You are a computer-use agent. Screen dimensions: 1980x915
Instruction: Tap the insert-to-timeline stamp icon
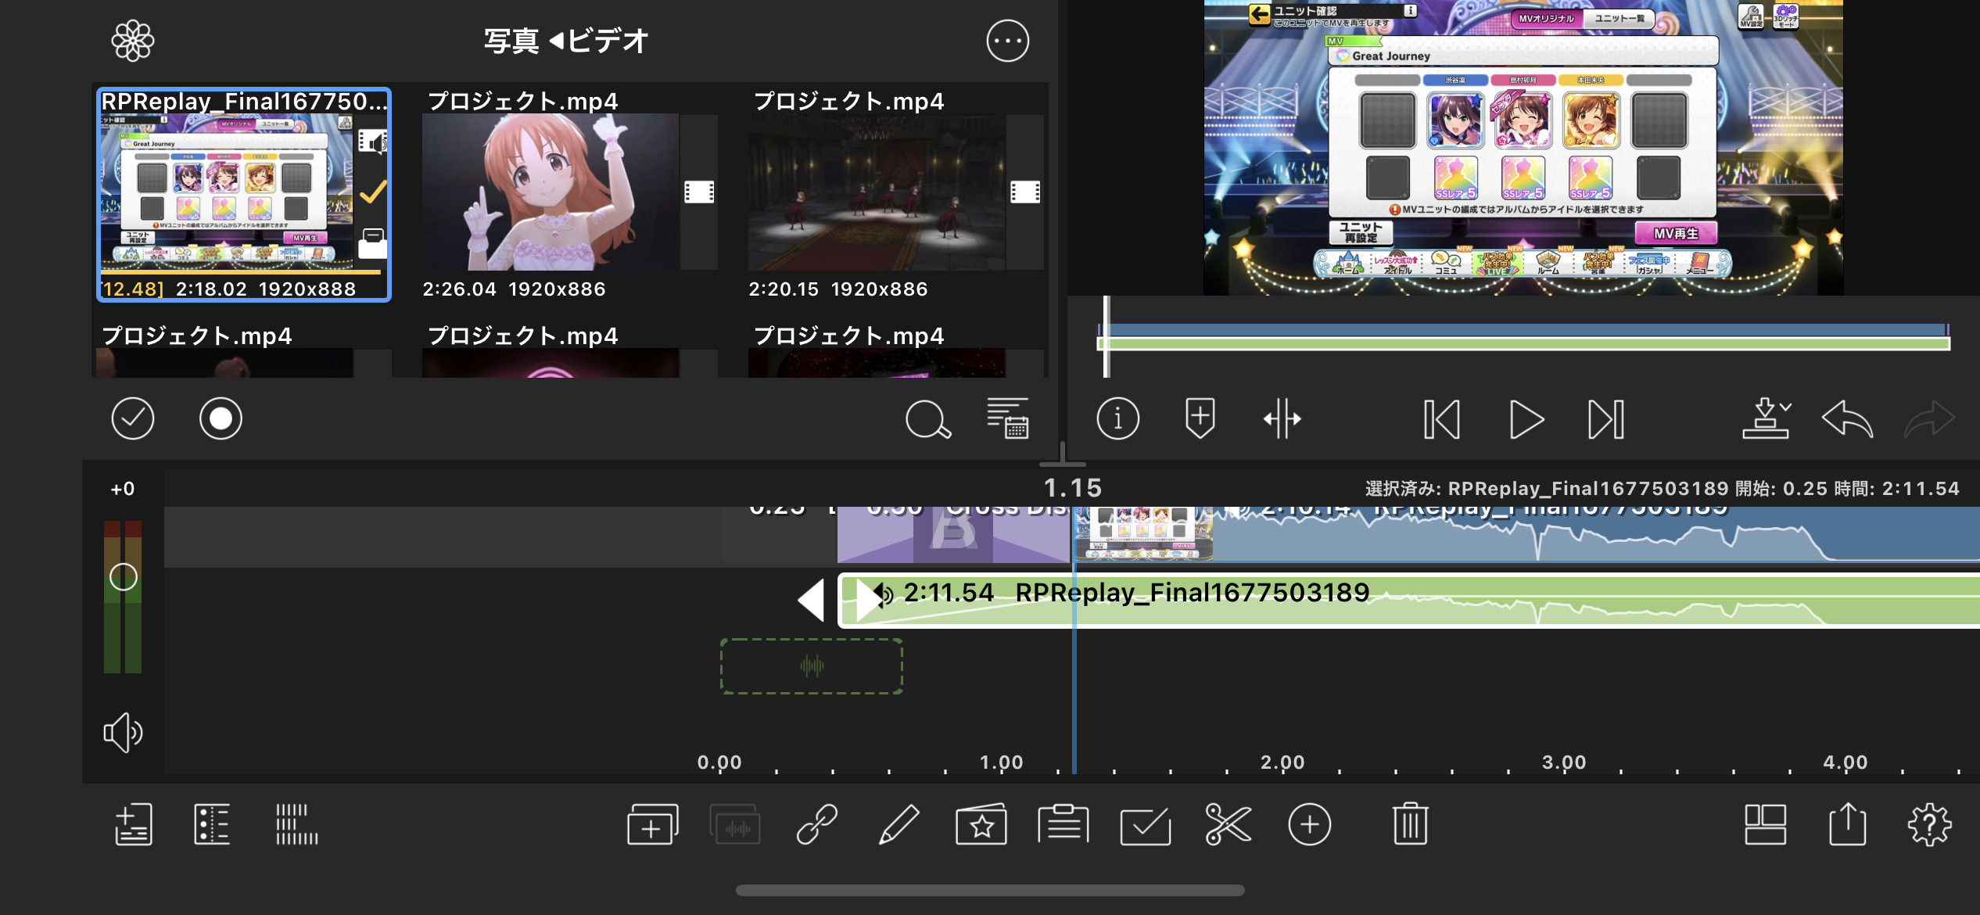point(1767,418)
